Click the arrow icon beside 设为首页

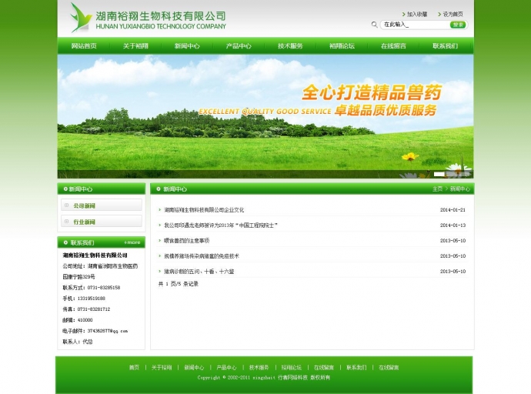(439, 14)
